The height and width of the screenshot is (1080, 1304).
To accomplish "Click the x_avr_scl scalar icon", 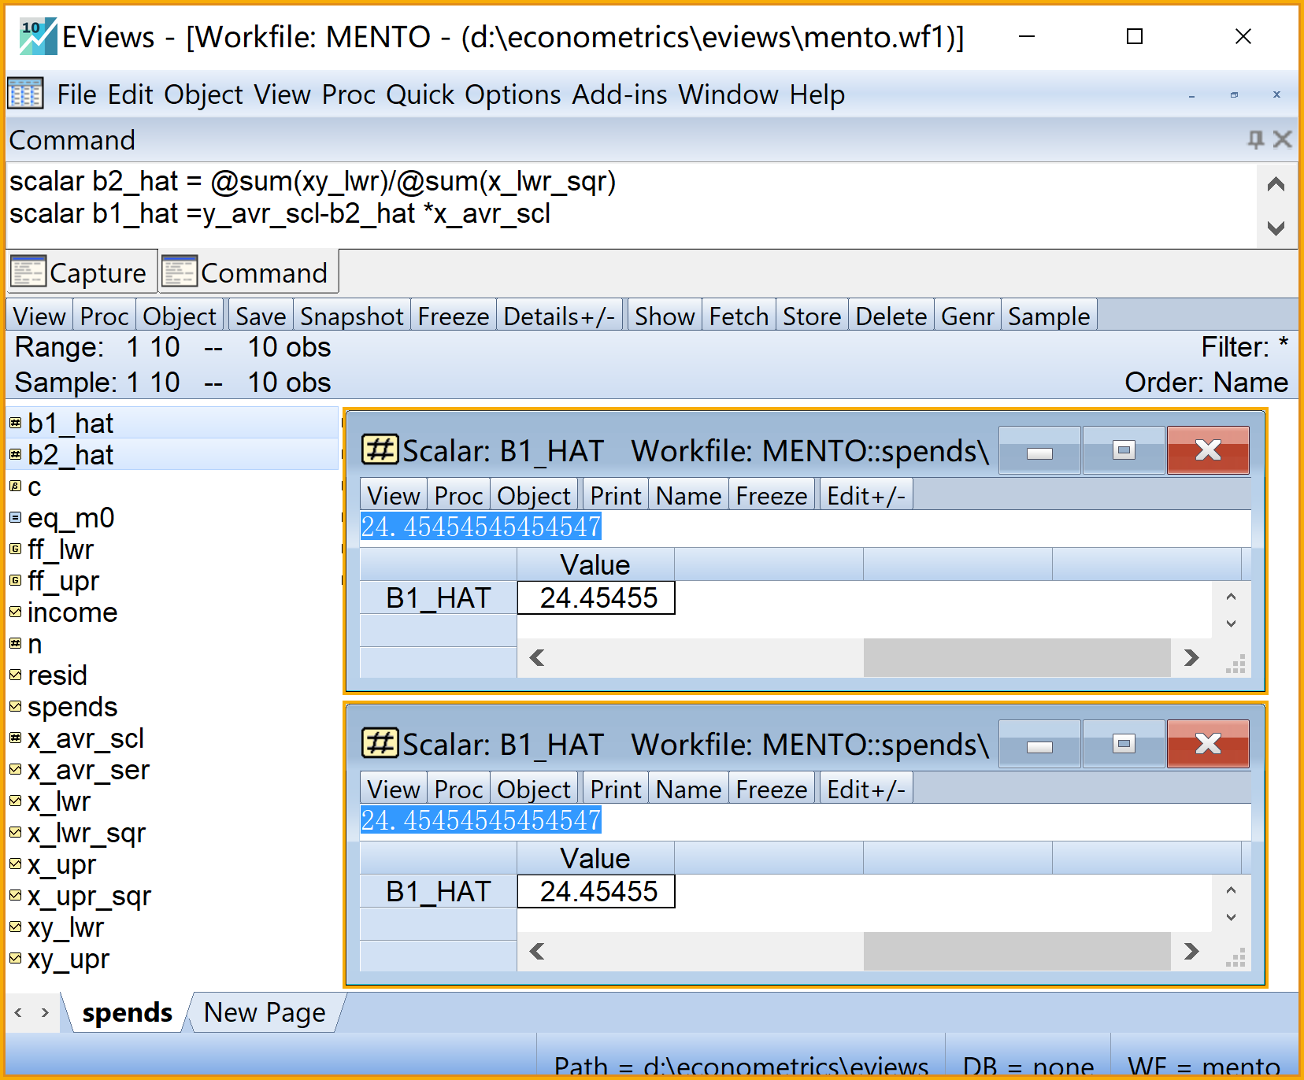I will coord(15,738).
